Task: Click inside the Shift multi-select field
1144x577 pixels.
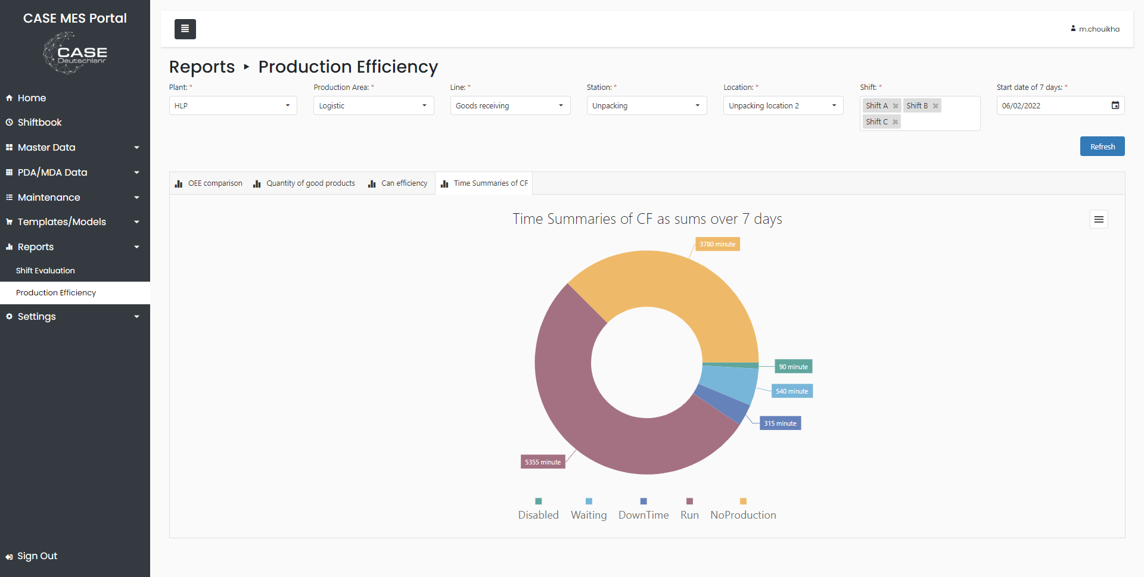Action: 920,113
